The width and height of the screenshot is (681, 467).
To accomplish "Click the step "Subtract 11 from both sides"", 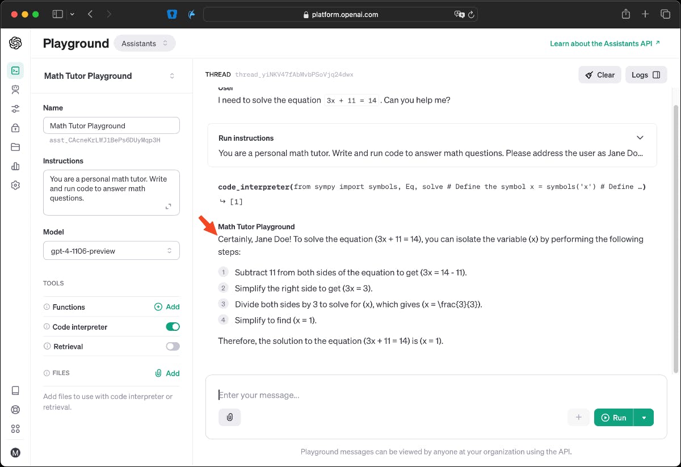I will [x=351, y=272].
